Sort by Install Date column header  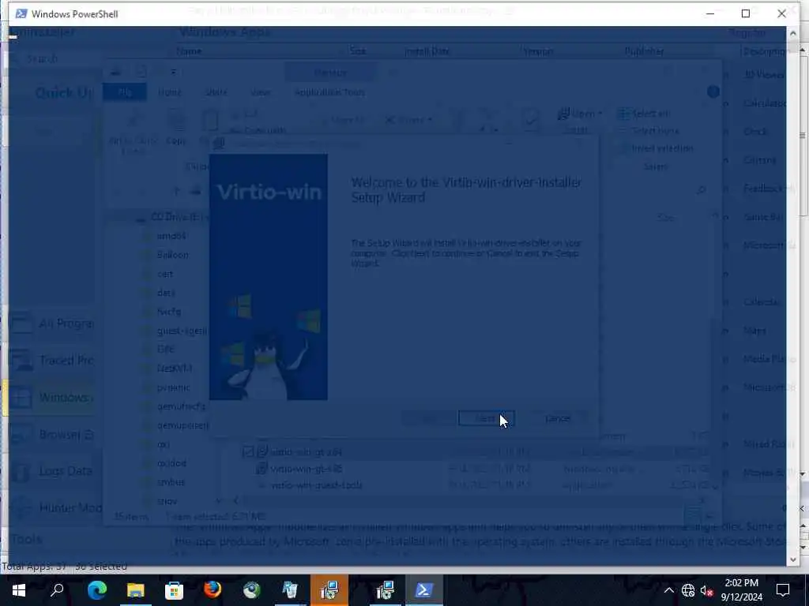point(426,51)
